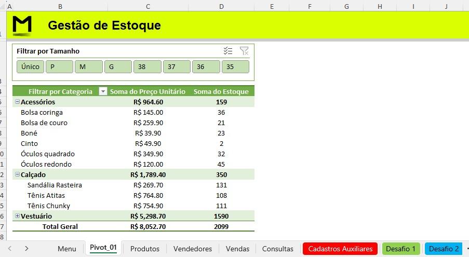Open the Vendedores sheet tab
This screenshot has width=469, height=257.
coord(193,249)
